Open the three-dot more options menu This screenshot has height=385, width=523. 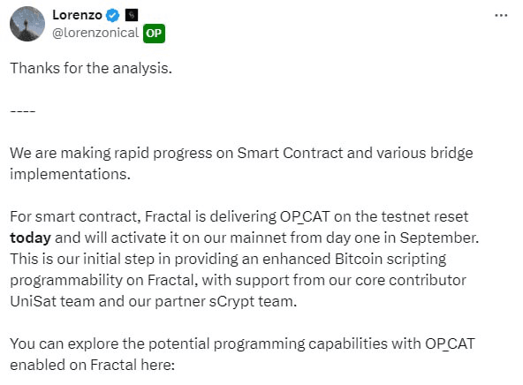tap(501, 15)
